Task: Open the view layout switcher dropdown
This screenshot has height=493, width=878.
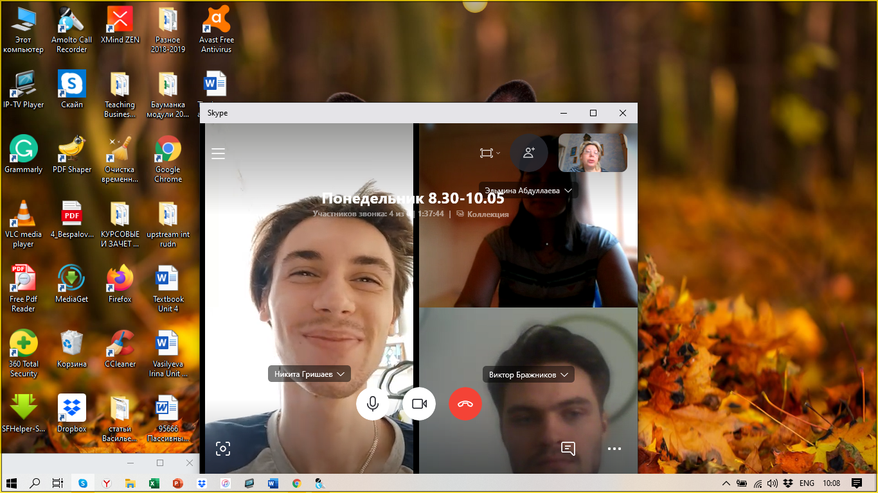Action: click(x=489, y=153)
